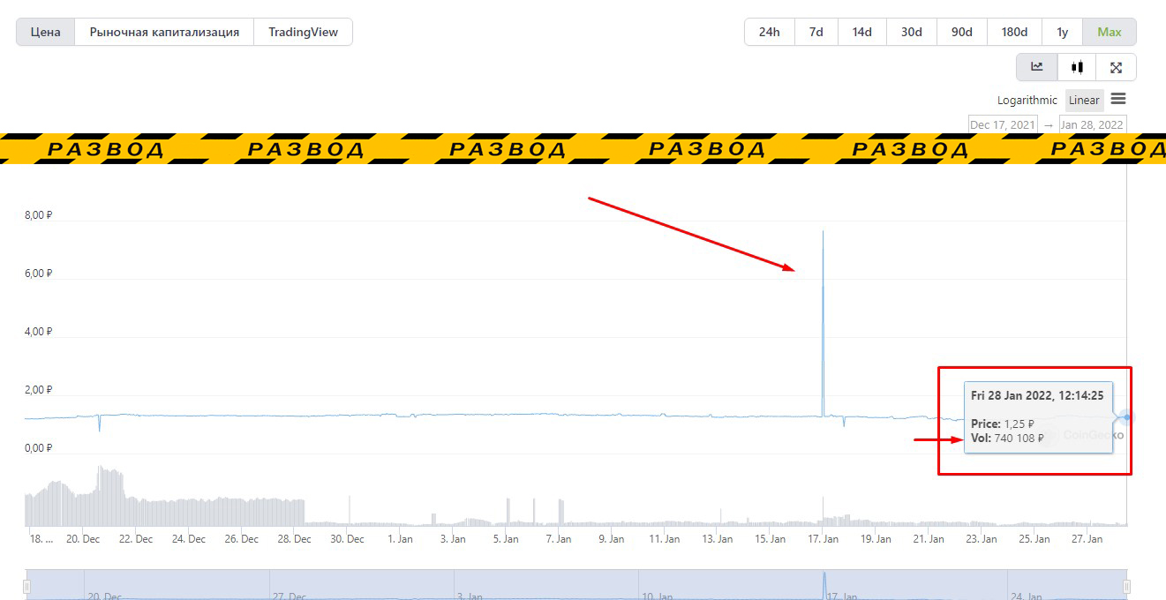Open the Цена tab
The image size is (1166, 600).
coord(46,32)
